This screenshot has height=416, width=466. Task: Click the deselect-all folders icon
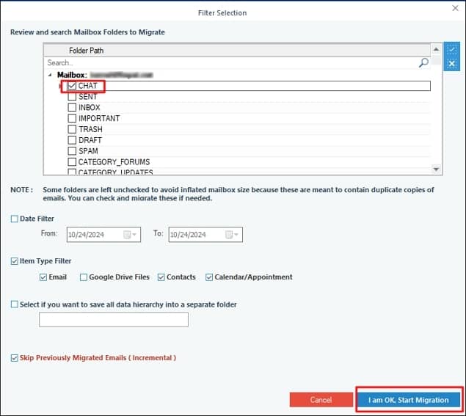(x=451, y=64)
